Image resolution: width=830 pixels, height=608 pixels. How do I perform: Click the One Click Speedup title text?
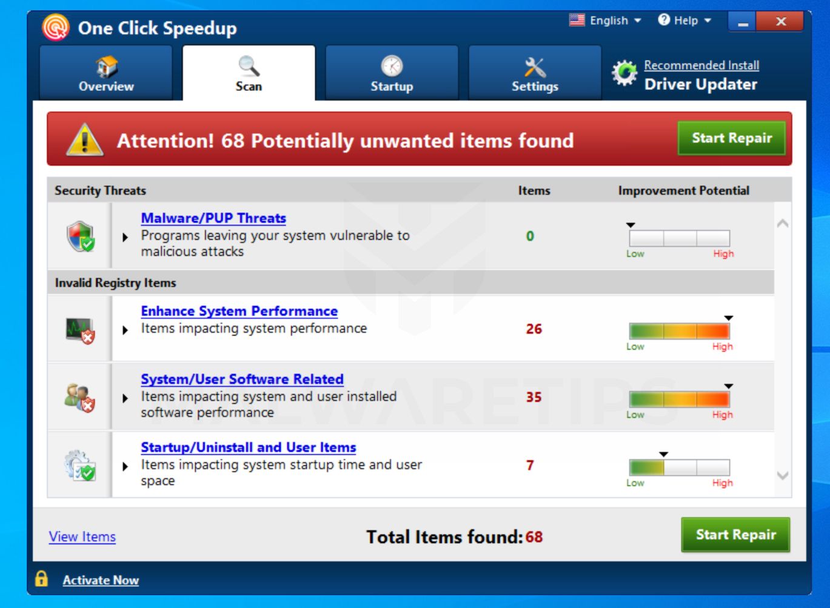pyautogui.click(x=158, y=28)
